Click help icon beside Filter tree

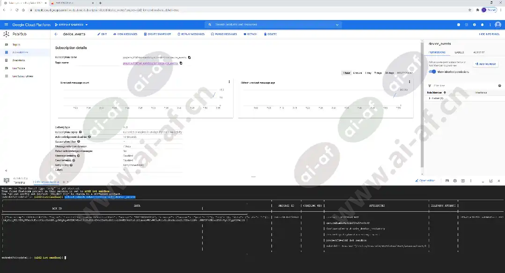[499, 86]
